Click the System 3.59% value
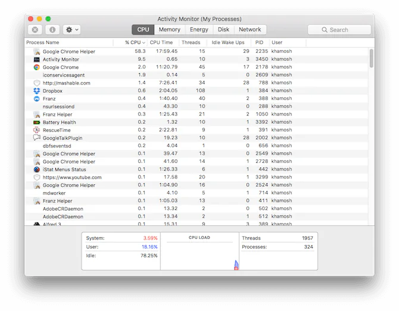The width and height of the screenshot is (399, 311). tap(150, 238)
